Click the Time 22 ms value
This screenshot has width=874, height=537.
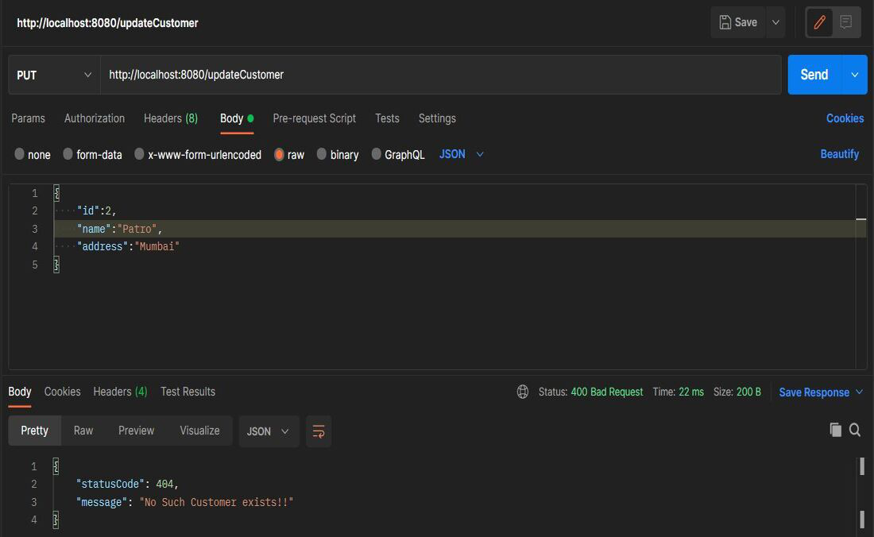pos(691,392)
